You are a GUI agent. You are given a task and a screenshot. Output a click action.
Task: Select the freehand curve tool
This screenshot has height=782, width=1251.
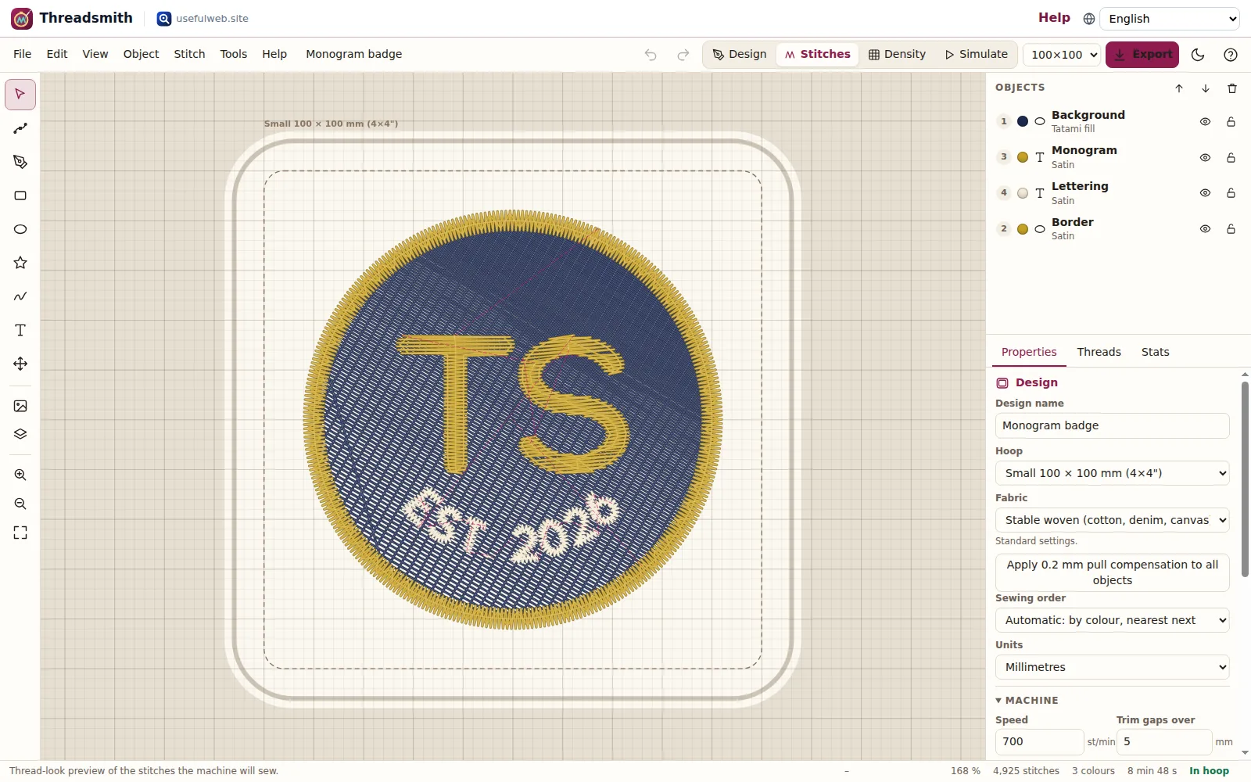tap(20, 296)
